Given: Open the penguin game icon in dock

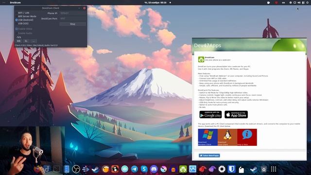Looking at the screenshot, I should click(115, 169).
